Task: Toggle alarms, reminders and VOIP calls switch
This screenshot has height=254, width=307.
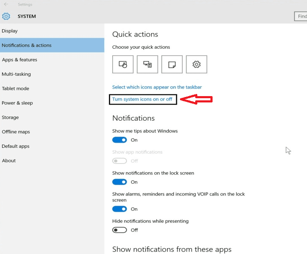Action: [119, 209]
